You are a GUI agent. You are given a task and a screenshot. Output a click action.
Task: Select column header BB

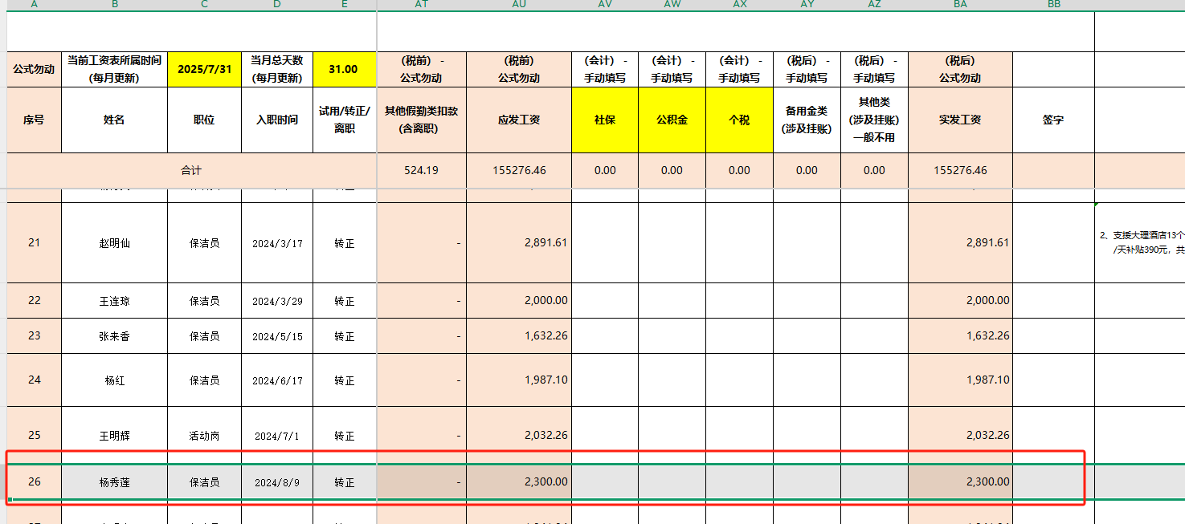tap(1053, 5)
